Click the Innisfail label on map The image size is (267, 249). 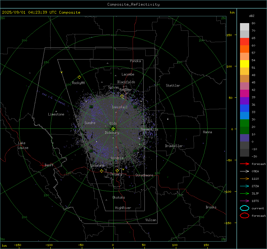pos(120,107)
